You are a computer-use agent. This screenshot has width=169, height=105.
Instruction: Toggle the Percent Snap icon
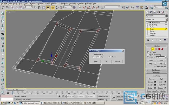pyautogui.click(x=93, y=8)
